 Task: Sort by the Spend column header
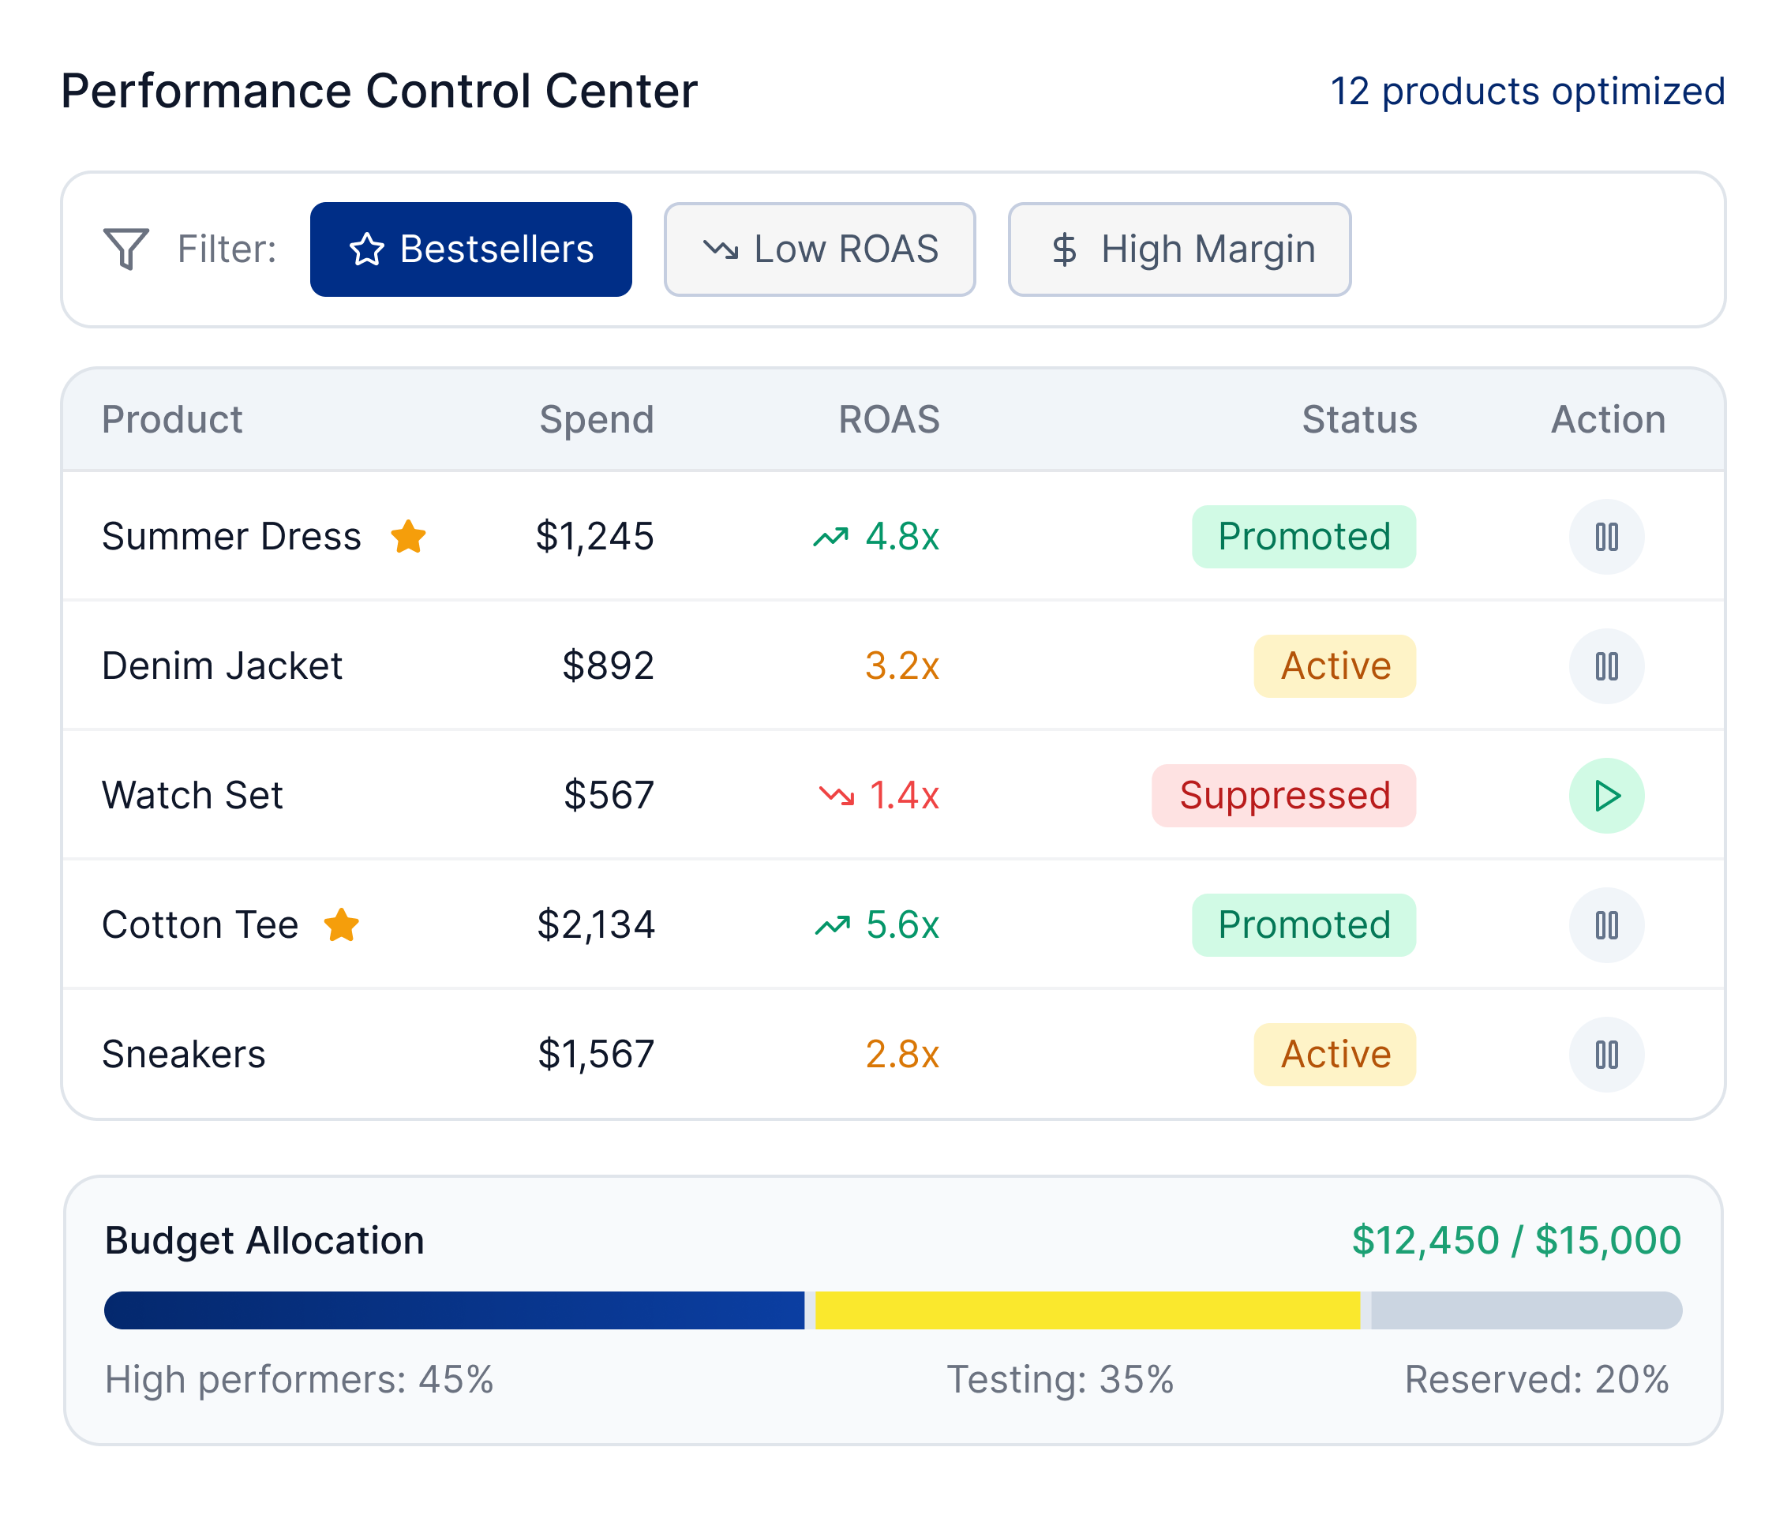click(596, 420)
